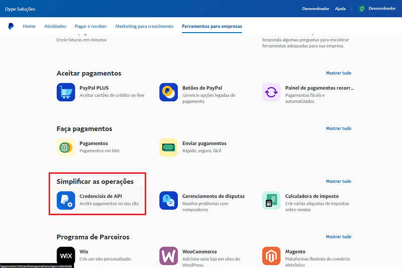This screenshot has width=402, height=268.
Task: Open Marketing para crescimento tab
Action: [144, 27]
